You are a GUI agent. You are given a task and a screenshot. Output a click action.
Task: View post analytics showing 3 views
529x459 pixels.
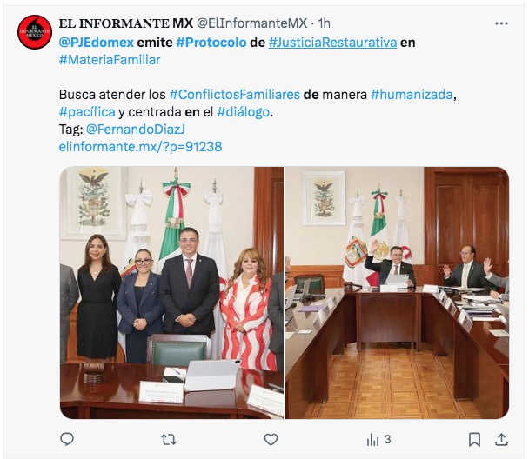(x=378, y=440)
